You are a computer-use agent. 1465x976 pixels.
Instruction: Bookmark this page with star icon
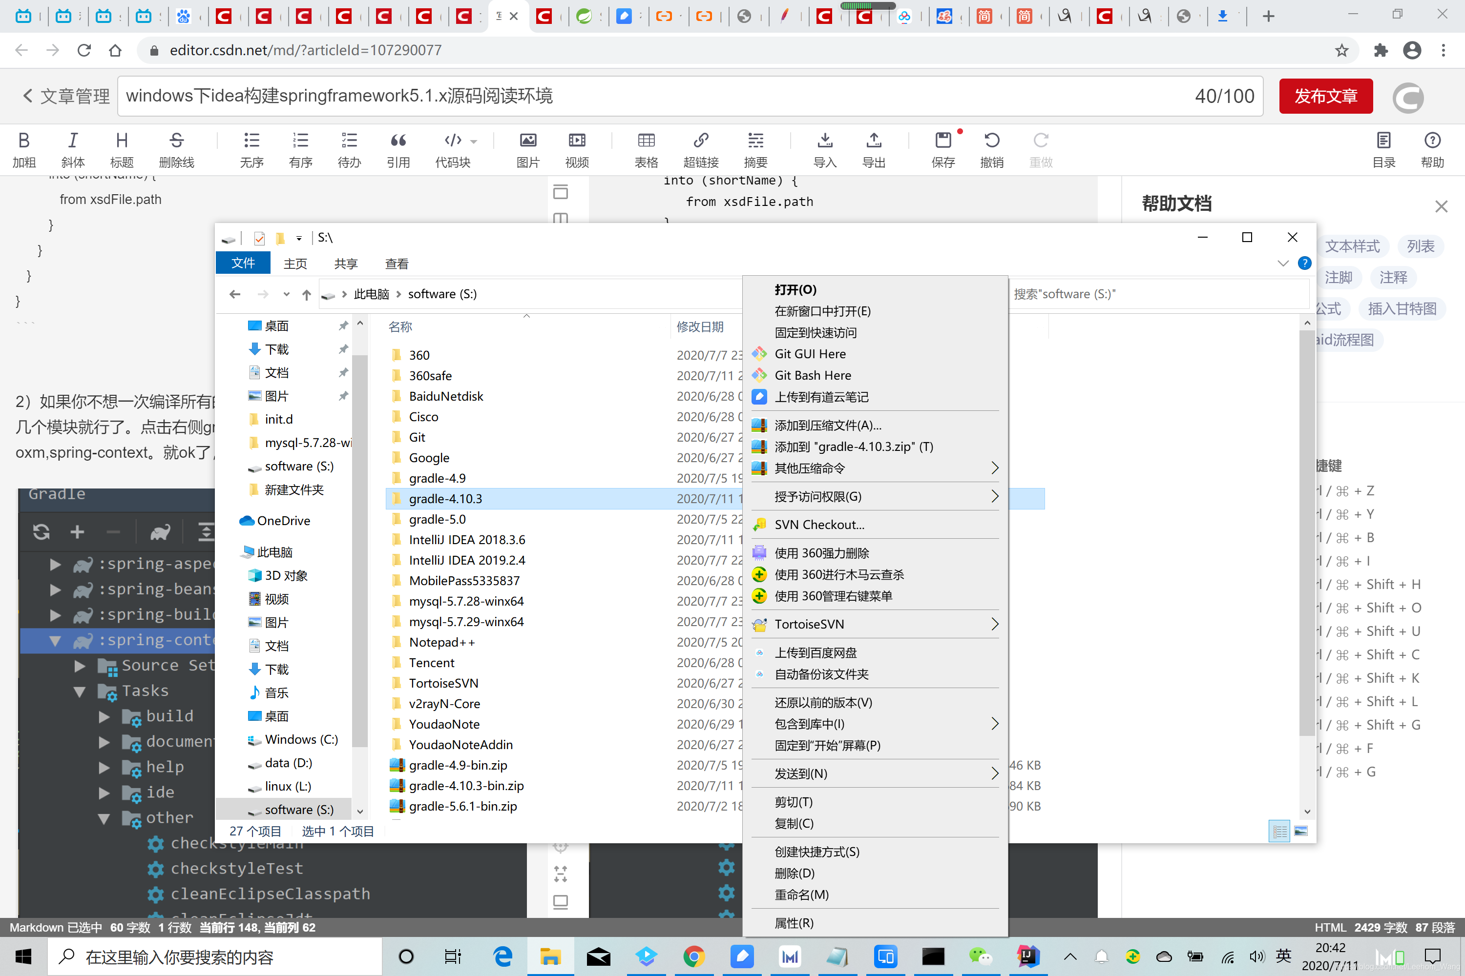point(1341,50)
